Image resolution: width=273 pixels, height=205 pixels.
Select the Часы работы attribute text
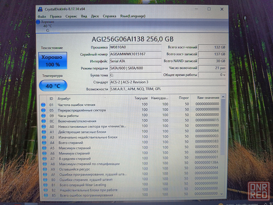tap(68, 116)
